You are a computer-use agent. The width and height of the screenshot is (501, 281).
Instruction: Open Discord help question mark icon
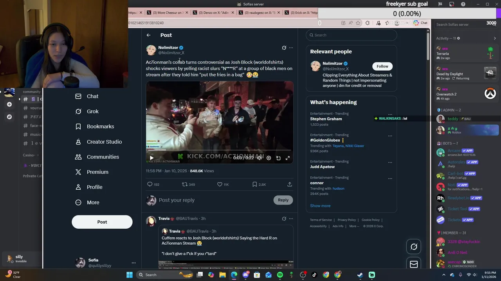(x=463, y=4)
